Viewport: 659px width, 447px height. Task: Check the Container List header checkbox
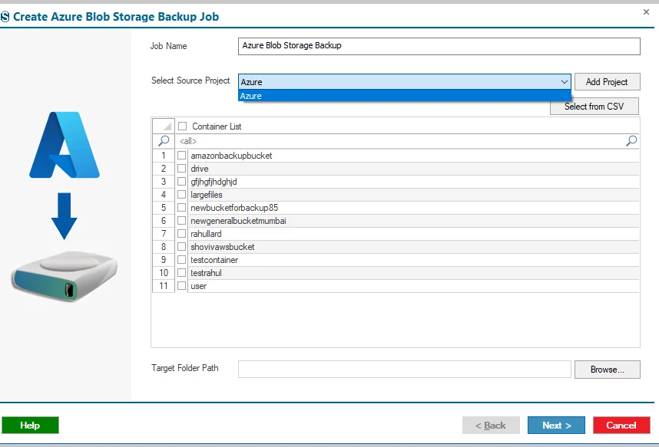coord(182,127)
